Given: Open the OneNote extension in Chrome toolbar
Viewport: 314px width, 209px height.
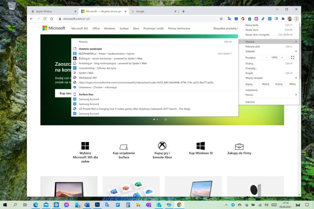Looking at the screenshot, I should [256, 18].
